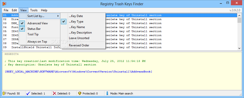Viewport: 244px width, 98px height.
Task: Select list row 04 Font
Action: coord(120,27)
